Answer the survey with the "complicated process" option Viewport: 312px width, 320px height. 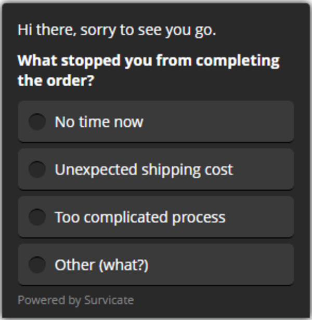[x=156, y=217]
